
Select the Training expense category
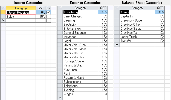(x=80, y=90)
